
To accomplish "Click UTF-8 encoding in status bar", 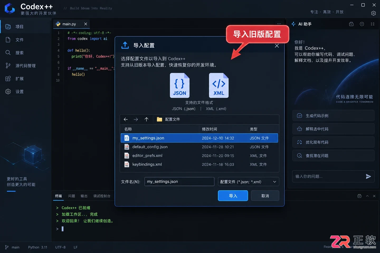I will pos(60,247).
